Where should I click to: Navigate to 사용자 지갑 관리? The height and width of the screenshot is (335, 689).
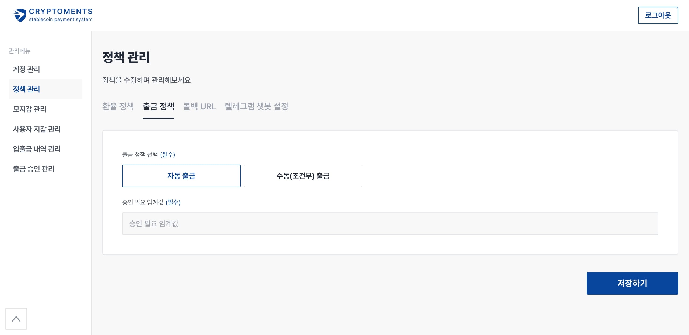pos(37,129)
